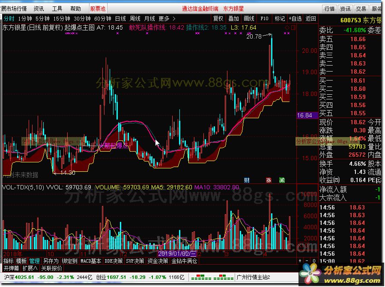The width and height of the screenshot is (385, 287).
Task: Open the 资讯 menu
Action: [39, 9]
